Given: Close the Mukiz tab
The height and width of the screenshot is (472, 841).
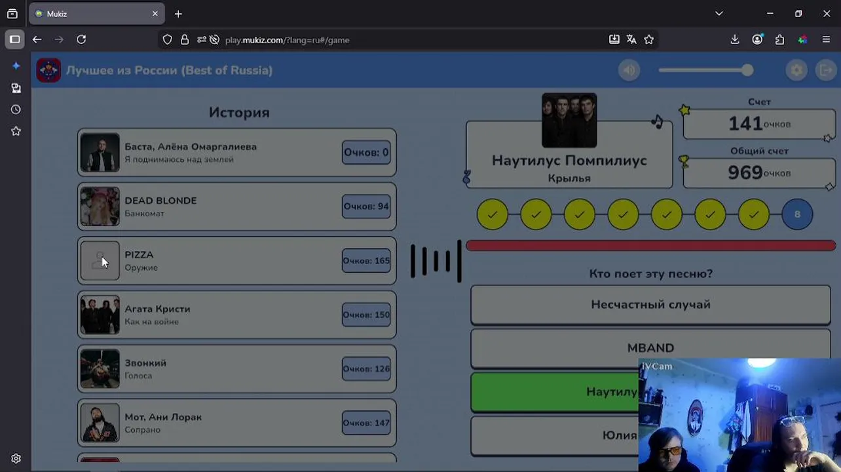Looking at the screenshot, I should [155, 13].
